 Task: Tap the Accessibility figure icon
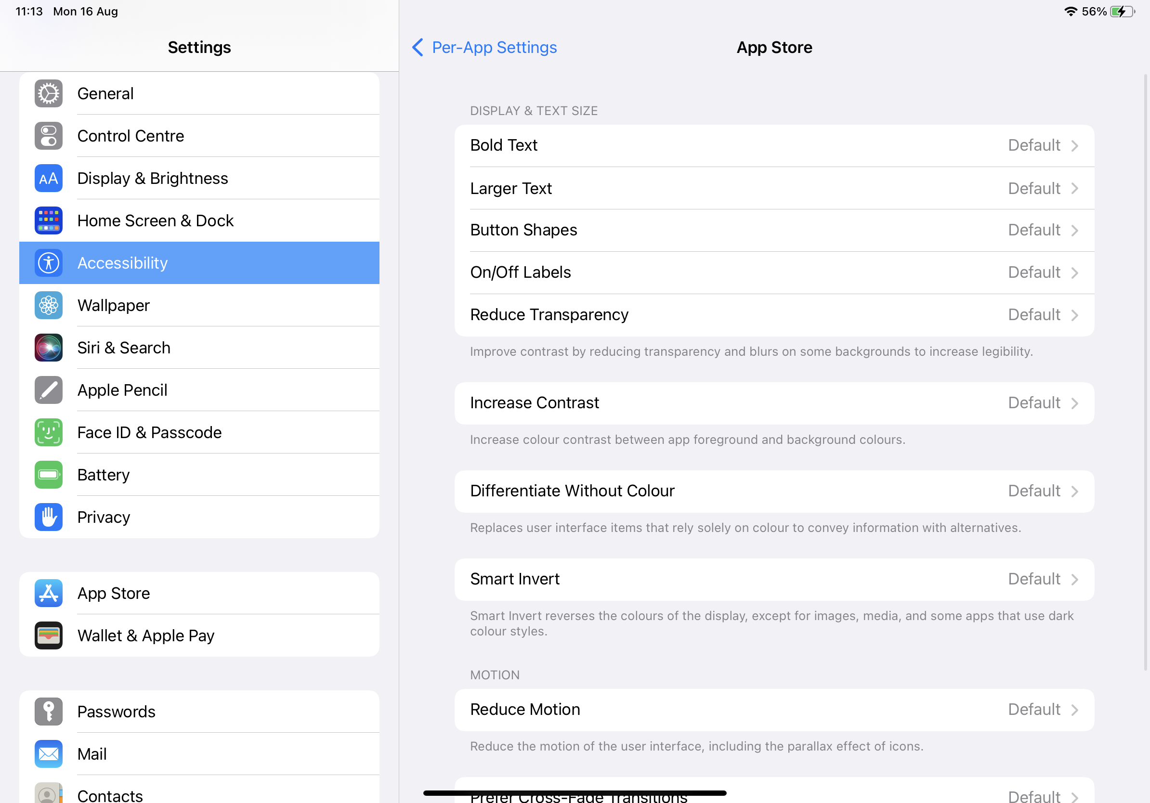[x=49, y=263]
